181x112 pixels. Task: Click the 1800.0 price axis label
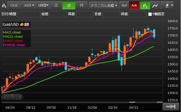point(173,21)
